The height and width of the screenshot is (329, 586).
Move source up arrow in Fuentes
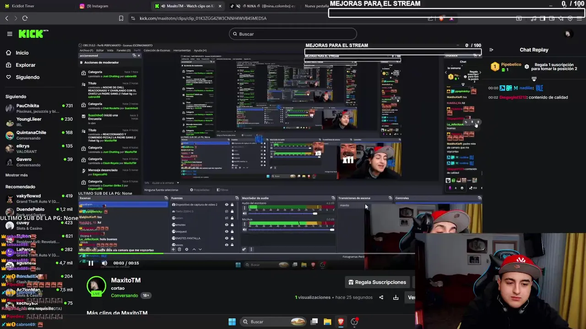click(194, 249)
